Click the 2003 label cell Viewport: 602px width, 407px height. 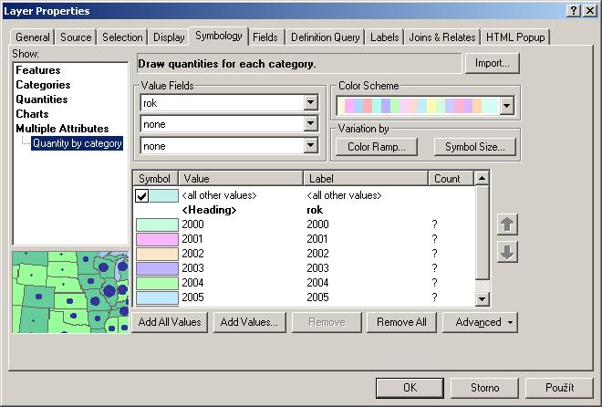click(x=317, y=268)
